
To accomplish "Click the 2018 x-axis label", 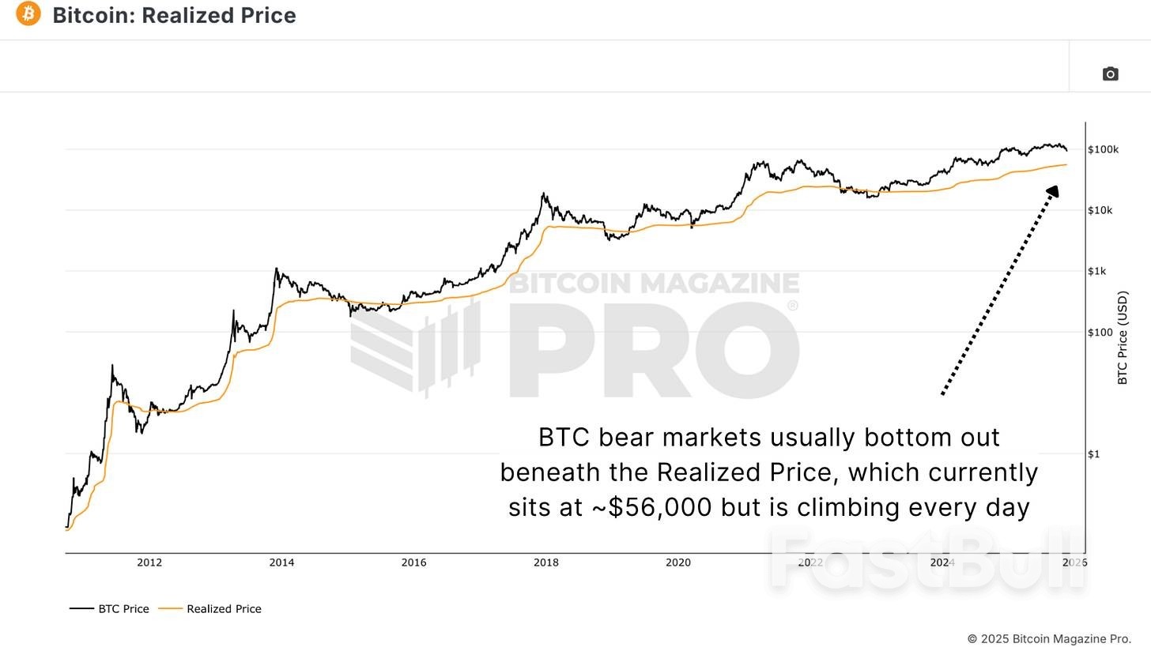I will (x=545, y=562).
